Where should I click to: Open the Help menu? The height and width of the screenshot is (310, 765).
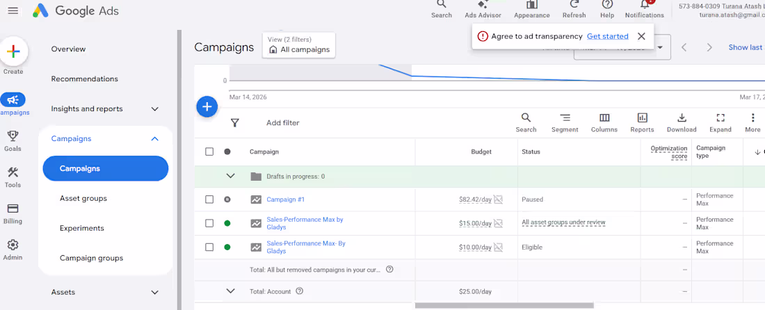[x=607, y=9]
